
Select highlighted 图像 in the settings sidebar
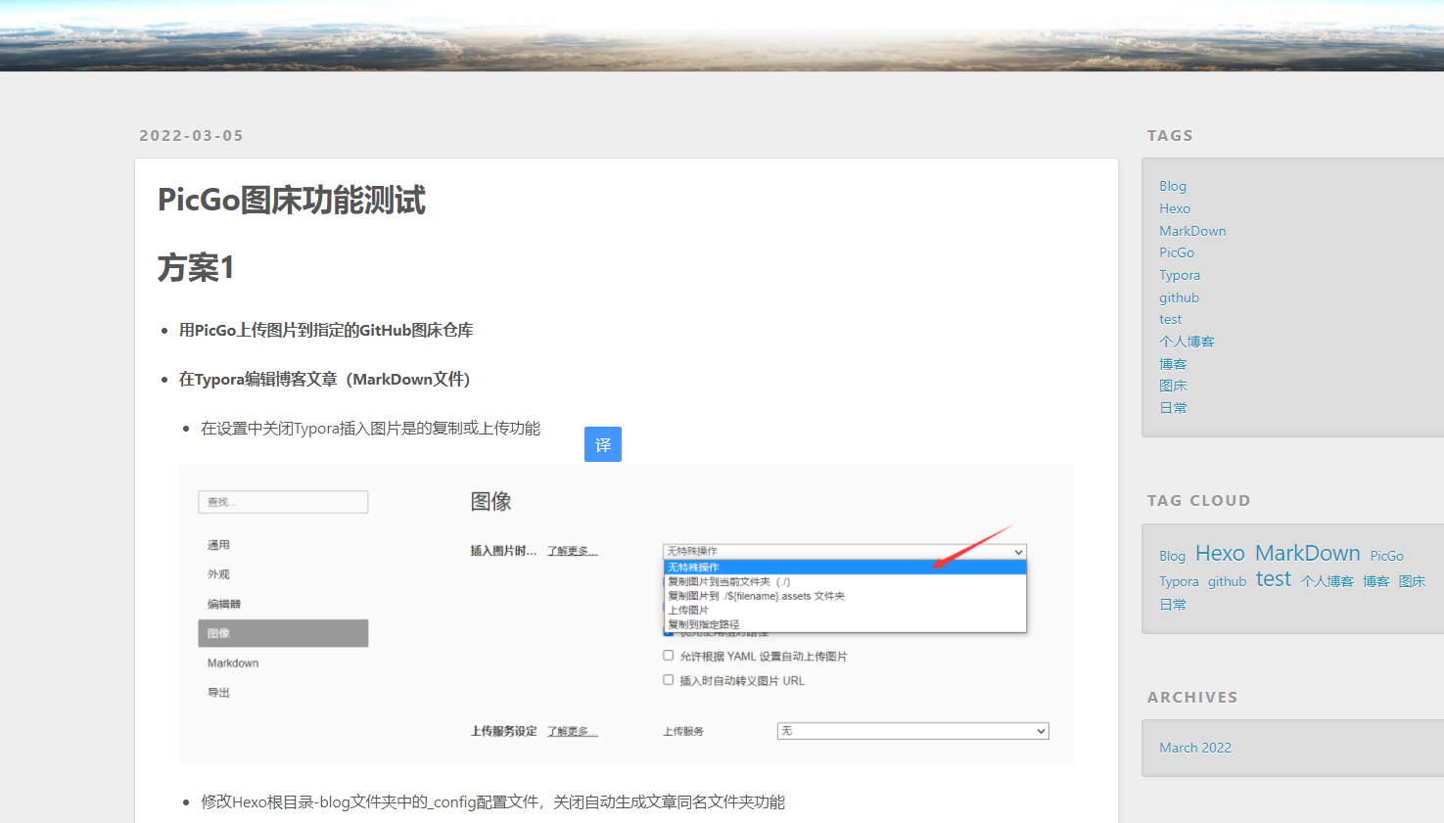tap(283, 633)
